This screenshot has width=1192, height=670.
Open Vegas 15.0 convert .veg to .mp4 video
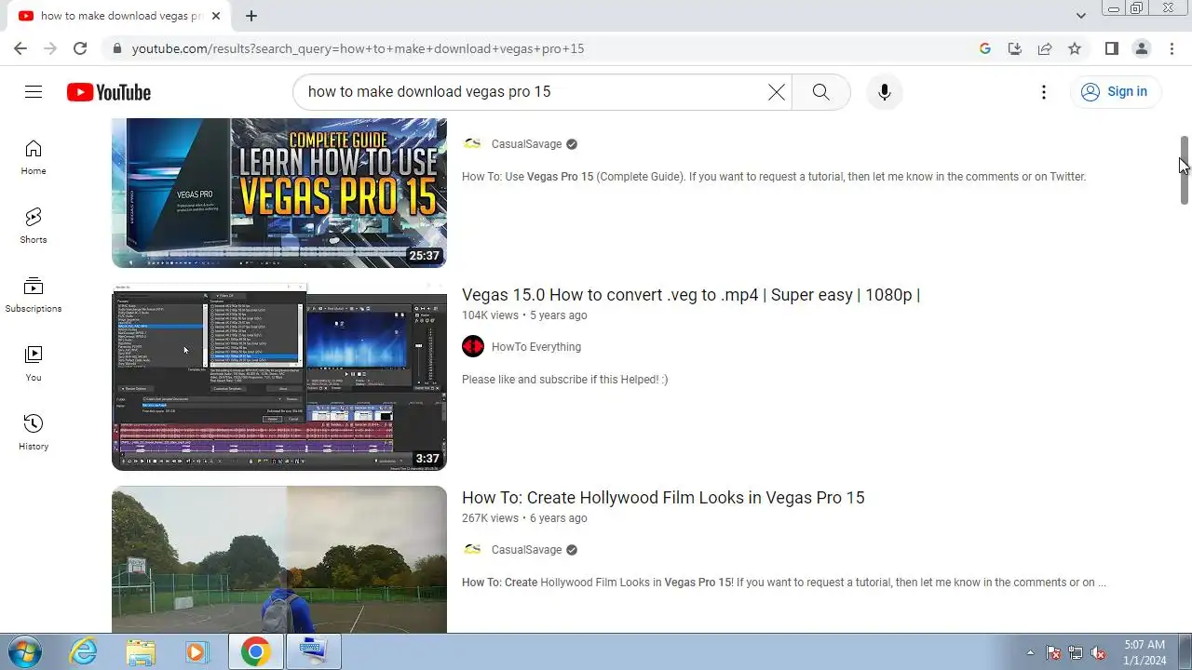(x=691, y=295)
